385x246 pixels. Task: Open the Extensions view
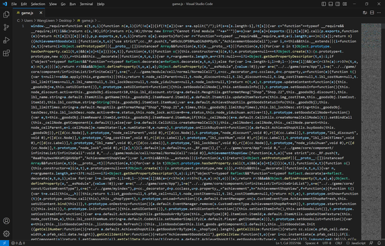pos(6,53)
